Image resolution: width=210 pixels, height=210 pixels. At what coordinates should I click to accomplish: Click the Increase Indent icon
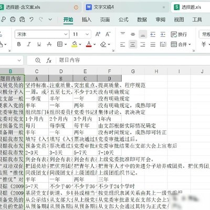coord(163,34)
